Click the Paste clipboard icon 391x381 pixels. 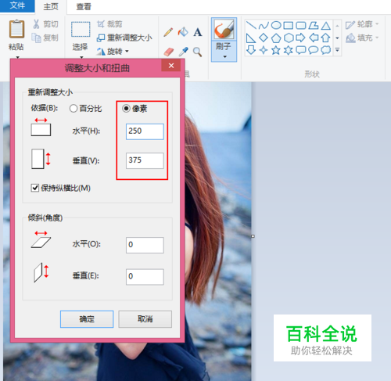(x=17, y=29)
